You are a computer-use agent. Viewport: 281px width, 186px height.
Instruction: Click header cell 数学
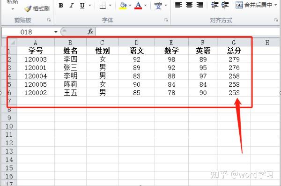click(x=171, y=51)
